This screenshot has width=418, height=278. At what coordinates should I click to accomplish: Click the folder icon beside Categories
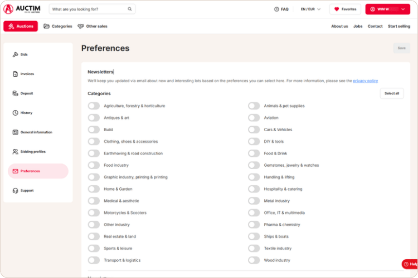tap(46, 26)
